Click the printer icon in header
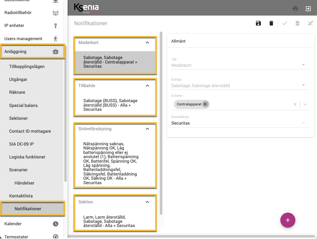Screen dimensions: 317x239 pyautogui.click(x=295, y=9)
